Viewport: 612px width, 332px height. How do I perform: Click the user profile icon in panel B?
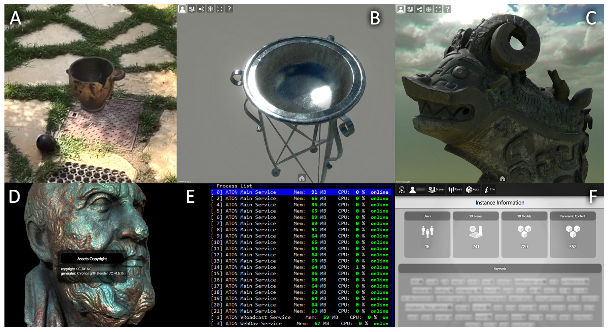tap(182, 9)
